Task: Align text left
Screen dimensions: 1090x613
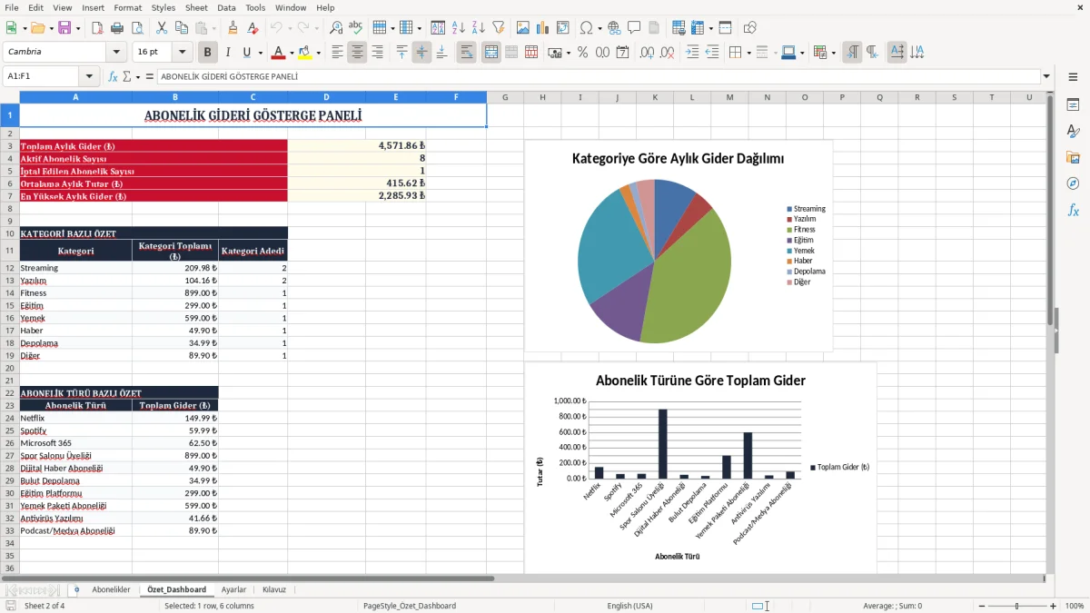Action: point(337,53)
